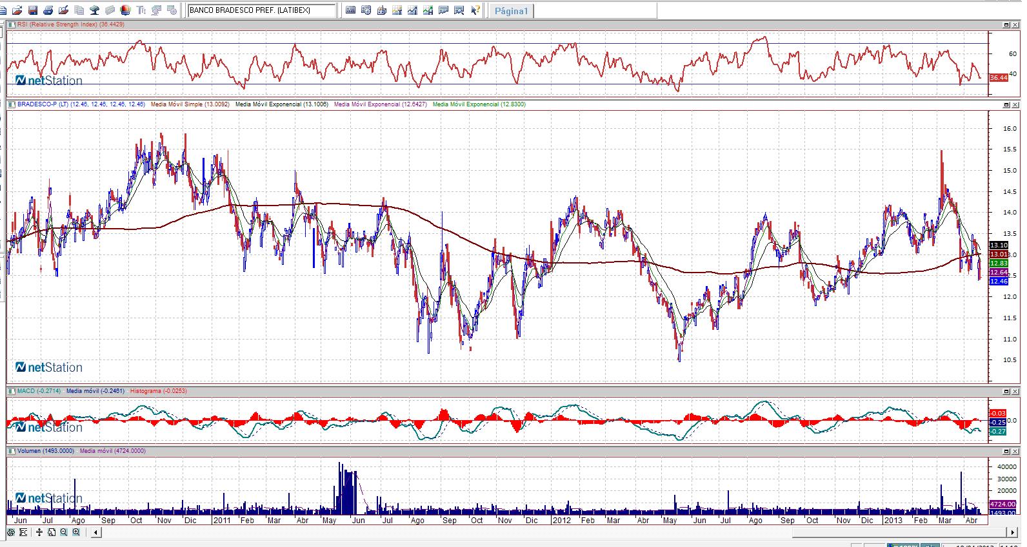Click the Histograma (-0.0253) label
Screen dimensions: 1027x547
pos(159,390)
